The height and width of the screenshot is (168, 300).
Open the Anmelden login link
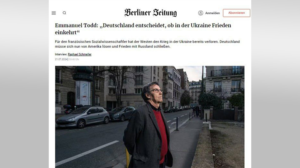point(212,13)
